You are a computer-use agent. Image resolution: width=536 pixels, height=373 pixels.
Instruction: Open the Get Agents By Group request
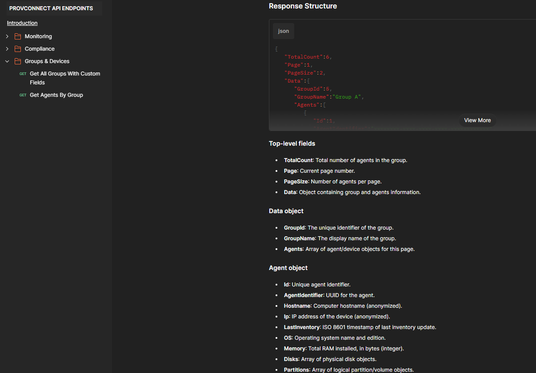(56, 95)
